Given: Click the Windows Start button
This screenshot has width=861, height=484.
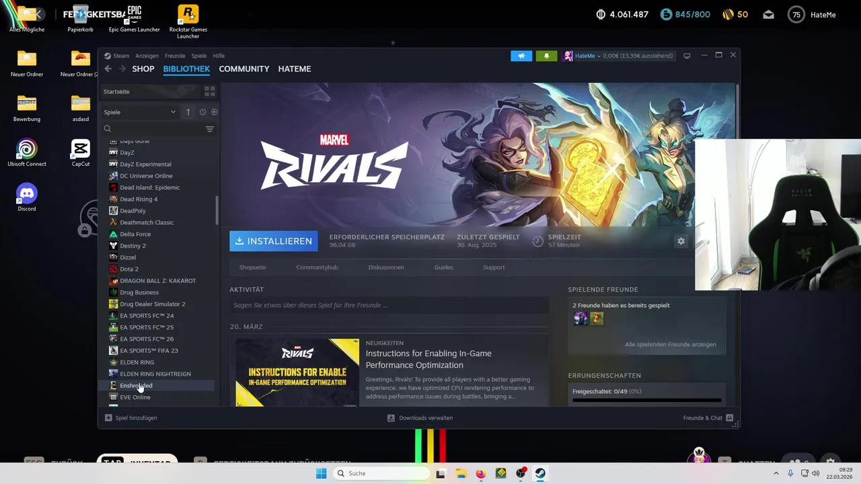Looking at the screenshot, I should pos(321,473).
